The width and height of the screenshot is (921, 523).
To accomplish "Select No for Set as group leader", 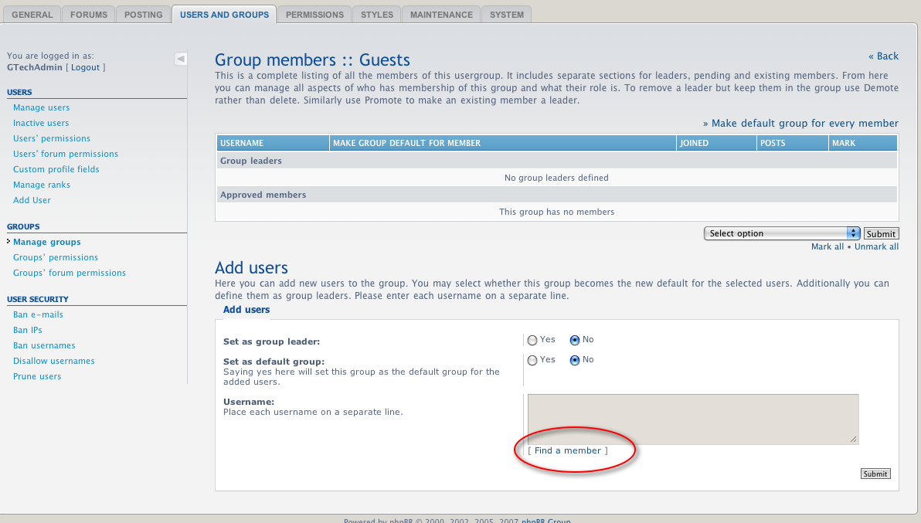I will click(x=574, y=341).
